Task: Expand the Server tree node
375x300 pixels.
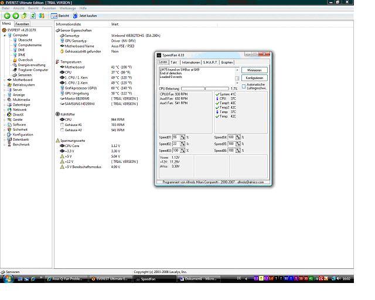Action: pos(5,90)
